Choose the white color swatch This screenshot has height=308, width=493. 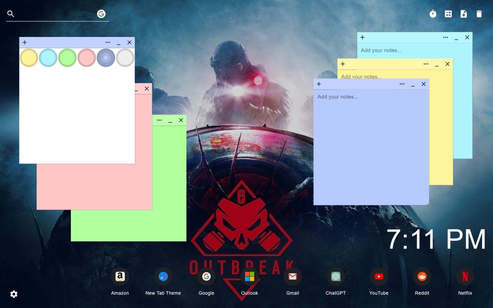point(125,58)
